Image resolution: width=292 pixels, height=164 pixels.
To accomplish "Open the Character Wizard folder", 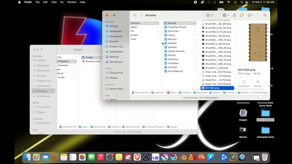I will coord(177,27).
